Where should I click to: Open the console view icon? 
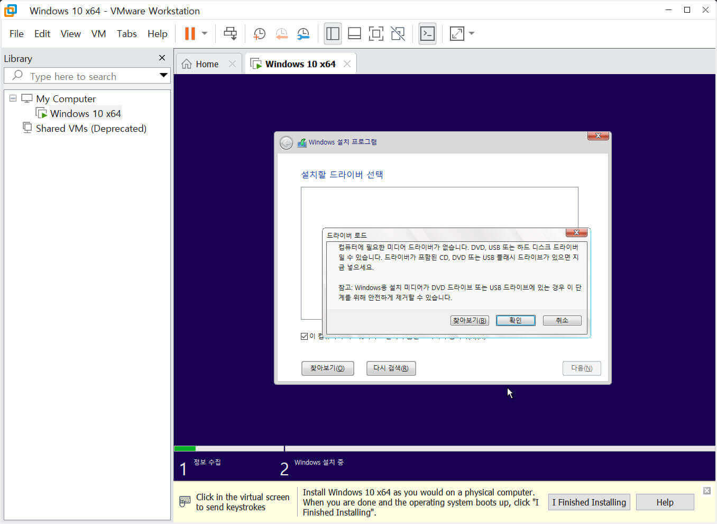(427, 34)
